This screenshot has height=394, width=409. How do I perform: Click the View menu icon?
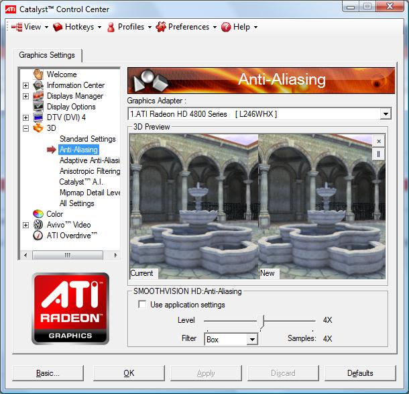[x=17, y=27]
